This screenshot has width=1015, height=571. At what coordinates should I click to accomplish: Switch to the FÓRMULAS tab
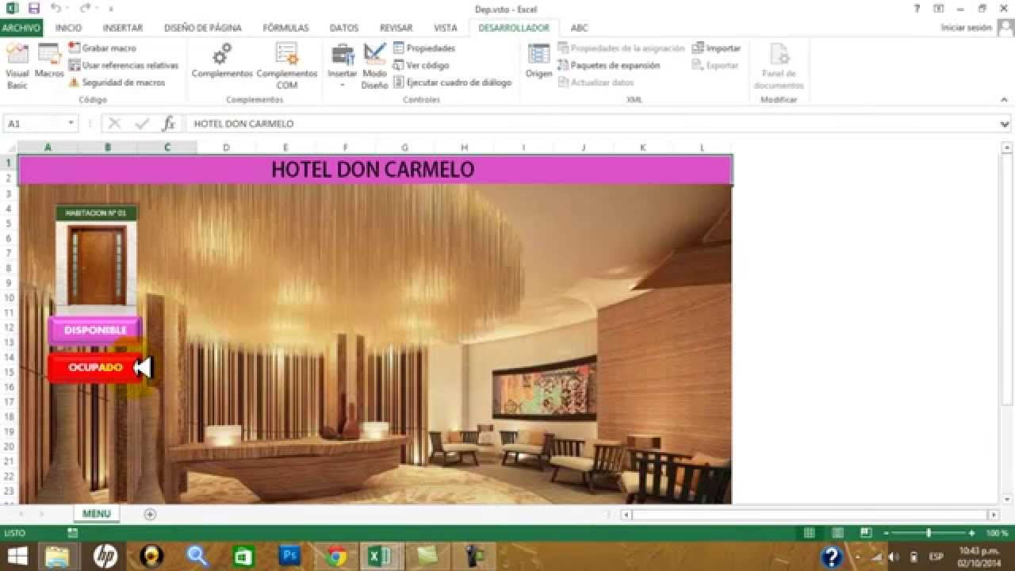285,28
